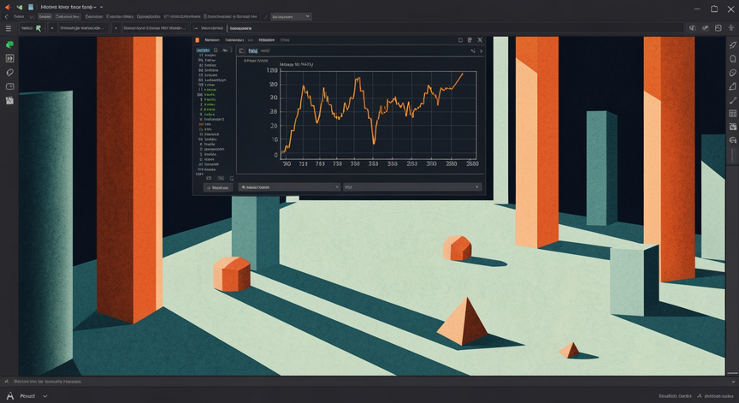Click the green icon beside the orange arrow
Screen dimensions: 739x403
(20, 7)
